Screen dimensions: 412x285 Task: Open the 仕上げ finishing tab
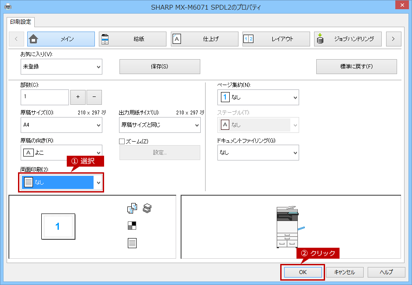[x=204, y=39]
